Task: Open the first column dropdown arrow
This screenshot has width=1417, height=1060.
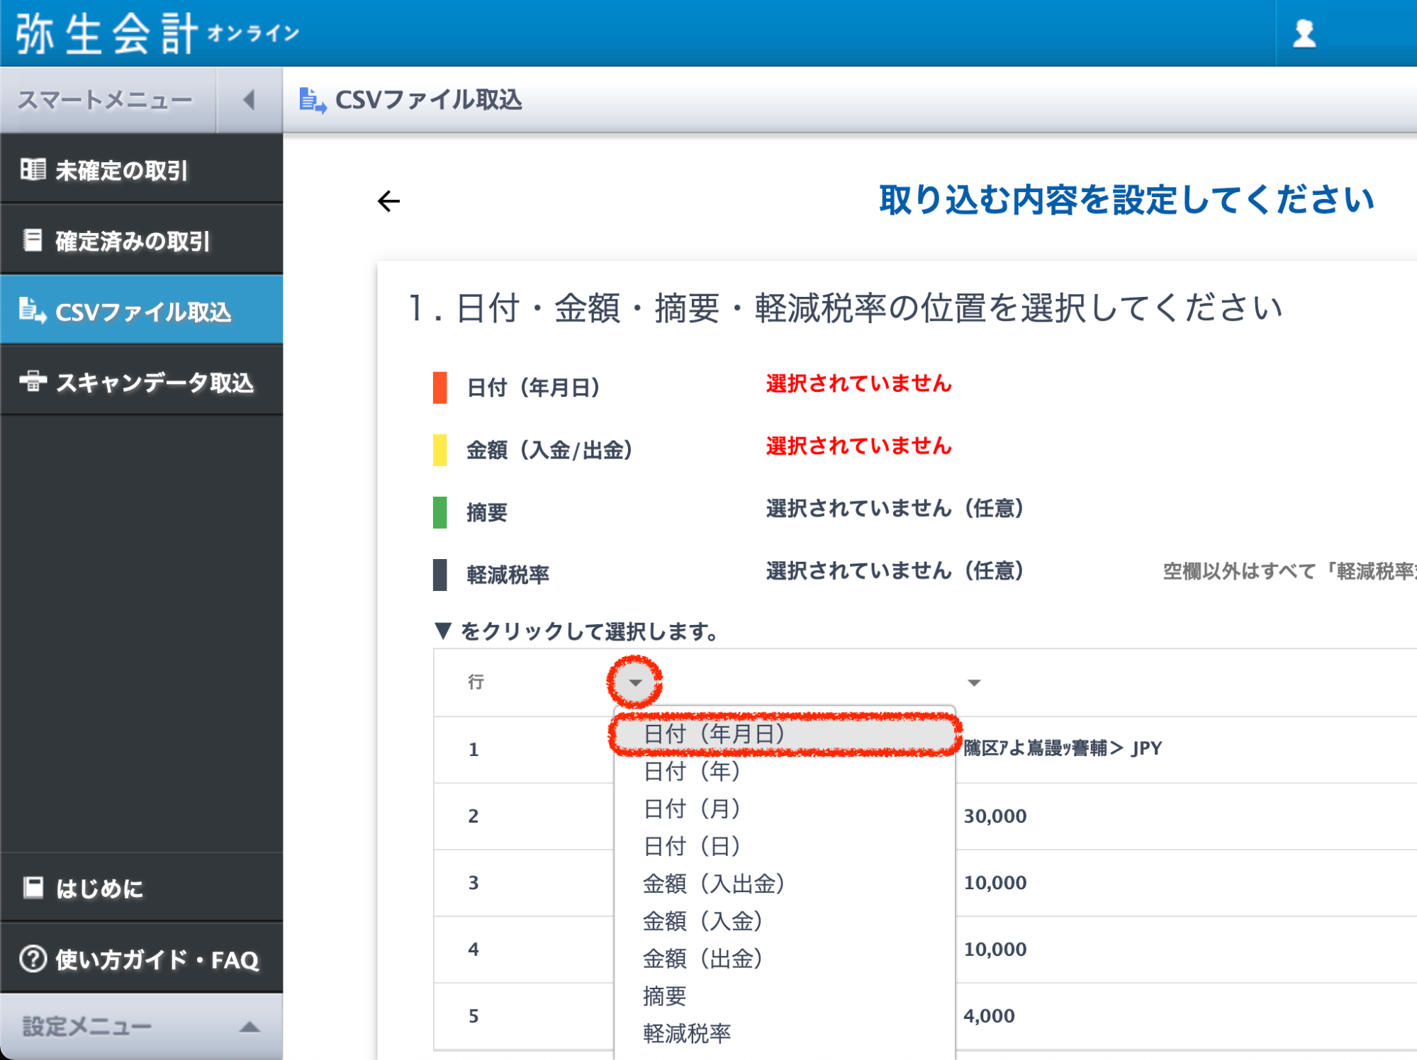Action: point(635,682)
